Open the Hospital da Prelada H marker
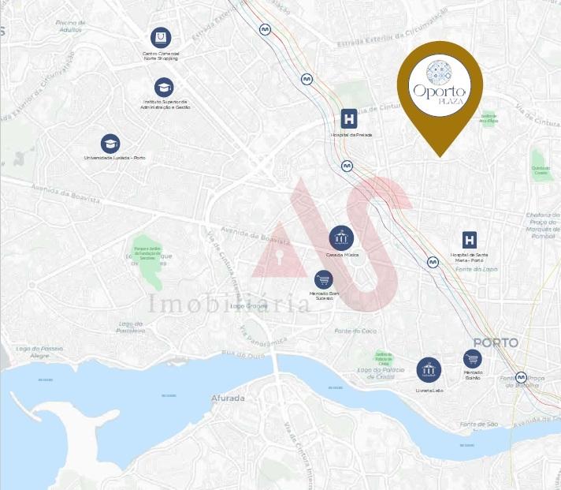561x490 pixels. (x=349, y=118)
